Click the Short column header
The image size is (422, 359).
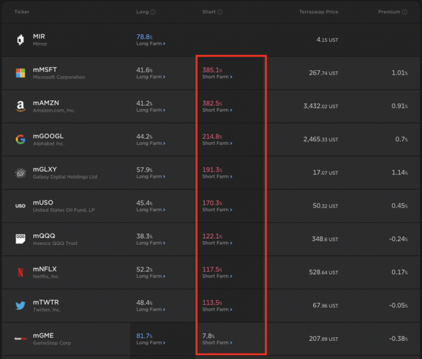tap(209, 12)
